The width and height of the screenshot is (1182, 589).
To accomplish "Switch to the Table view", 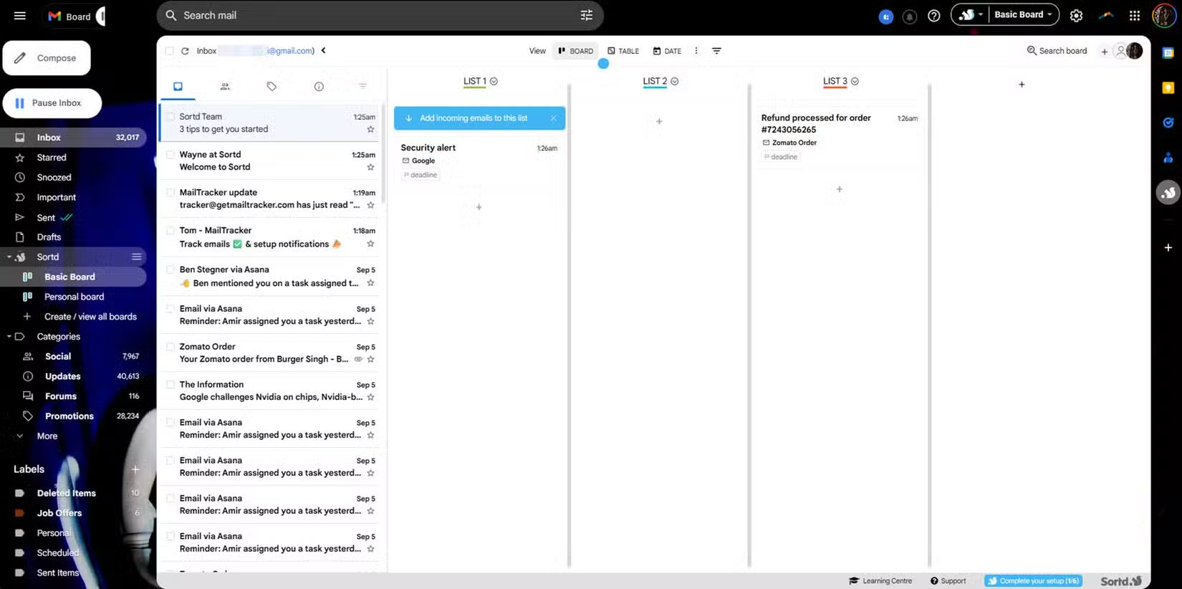I will 623,51.
